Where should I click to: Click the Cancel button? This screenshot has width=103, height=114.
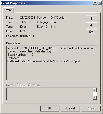tap(71, 108)
